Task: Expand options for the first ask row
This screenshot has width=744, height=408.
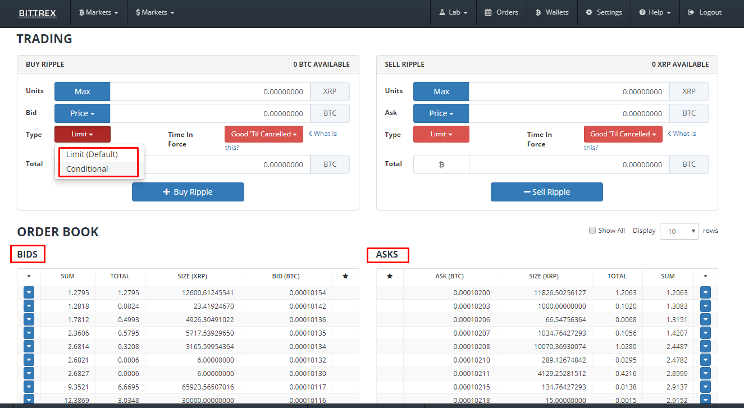Action: [705, 292]
